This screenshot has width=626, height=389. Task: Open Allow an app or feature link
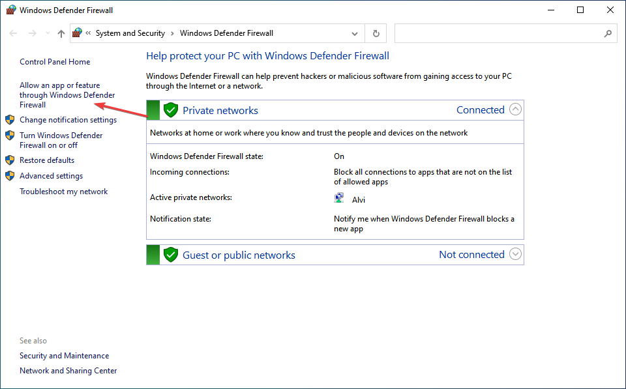67,95
